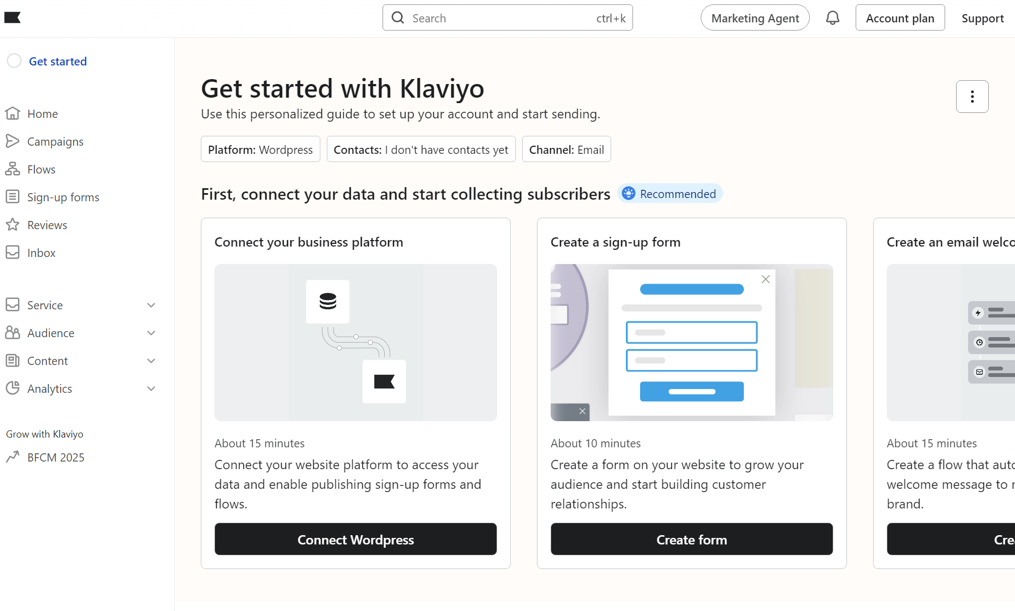Select the Reviews star icon

tap(14, 225)
